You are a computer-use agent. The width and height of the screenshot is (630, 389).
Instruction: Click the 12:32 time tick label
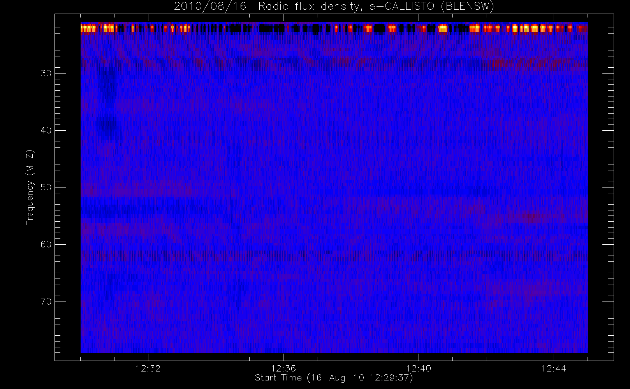click(148, 368)
